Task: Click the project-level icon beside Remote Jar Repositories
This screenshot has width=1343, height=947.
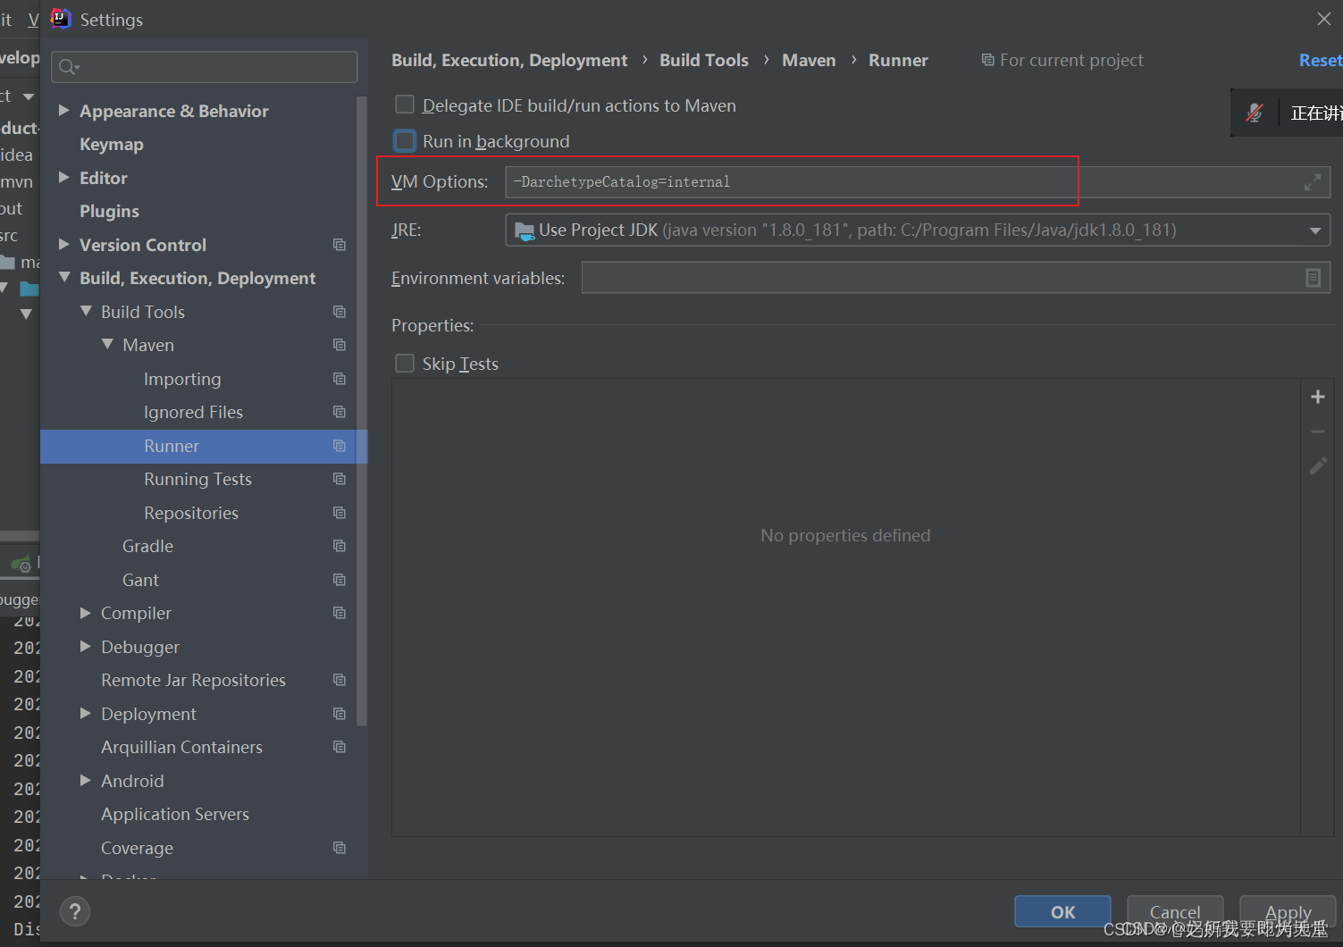Action: tap(340, 680)
